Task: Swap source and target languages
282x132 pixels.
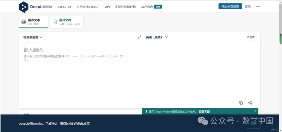Action: [x=139, y=37]
